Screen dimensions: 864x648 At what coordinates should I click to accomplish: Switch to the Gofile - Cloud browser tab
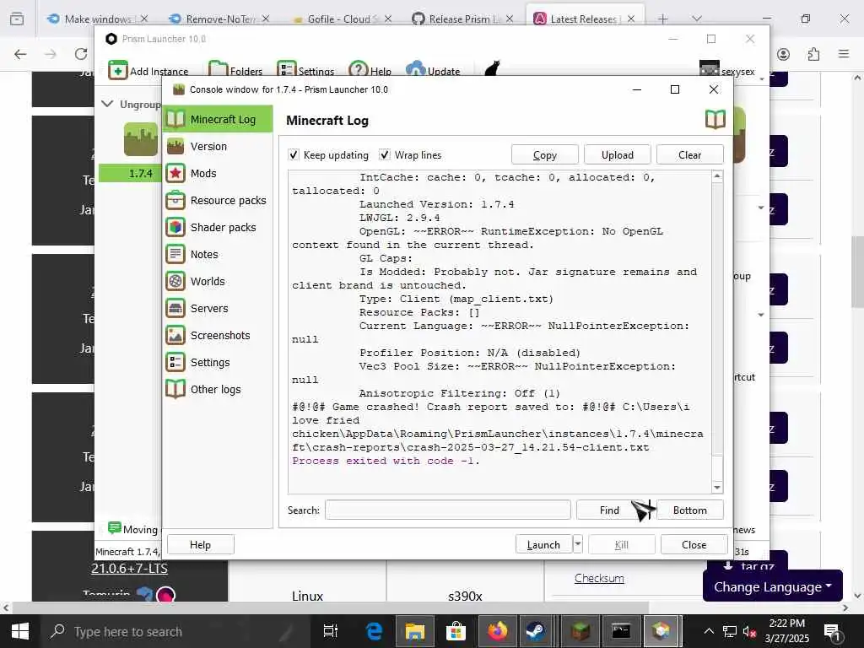pos(343,19)
